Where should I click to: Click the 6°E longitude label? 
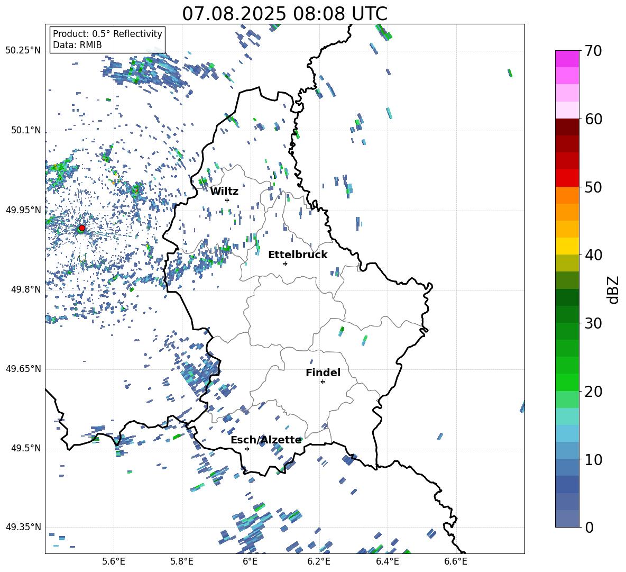(250, 561)
